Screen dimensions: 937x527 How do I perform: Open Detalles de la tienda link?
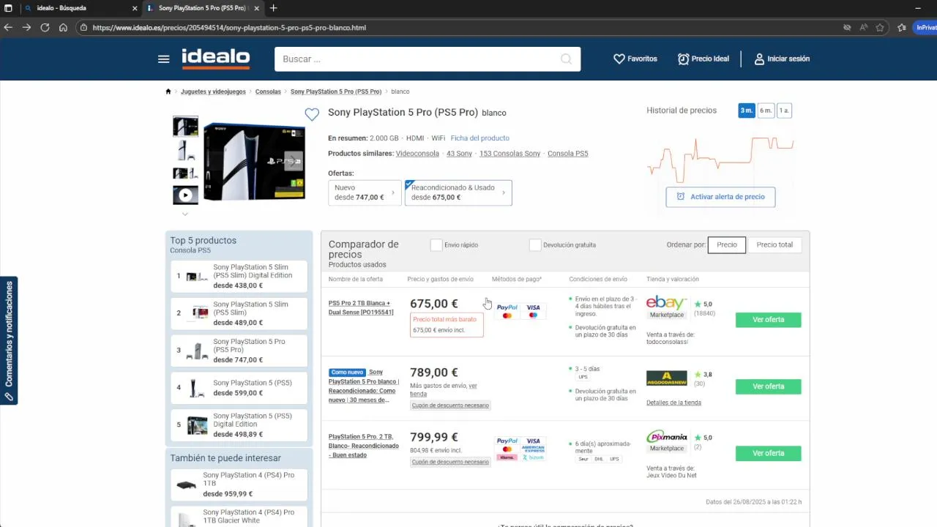coord(673,403)
